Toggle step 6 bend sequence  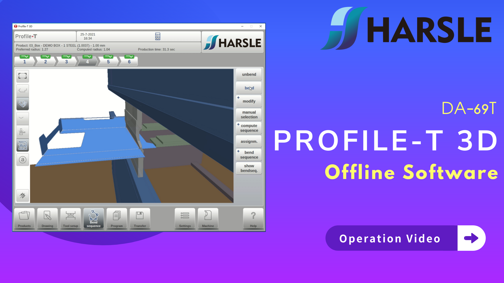point(130,62)
